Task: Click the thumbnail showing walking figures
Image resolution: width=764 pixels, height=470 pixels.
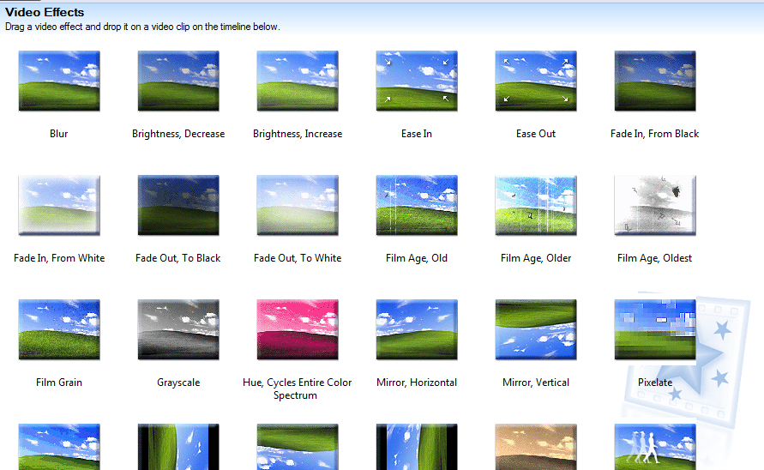Action: tap(655, 447)
